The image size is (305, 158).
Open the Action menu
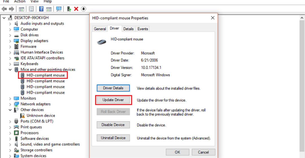click(20, 2)
